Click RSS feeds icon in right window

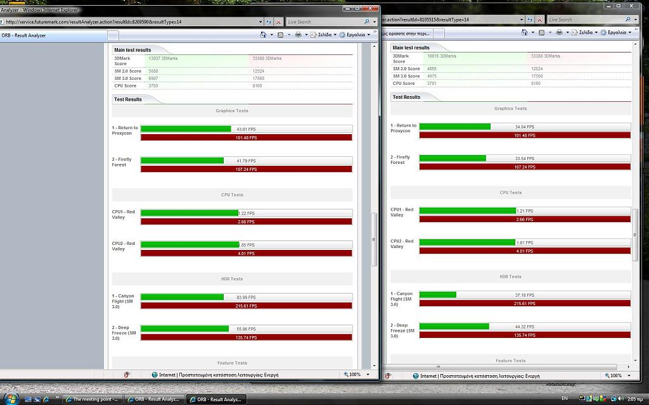click(541, 32)
